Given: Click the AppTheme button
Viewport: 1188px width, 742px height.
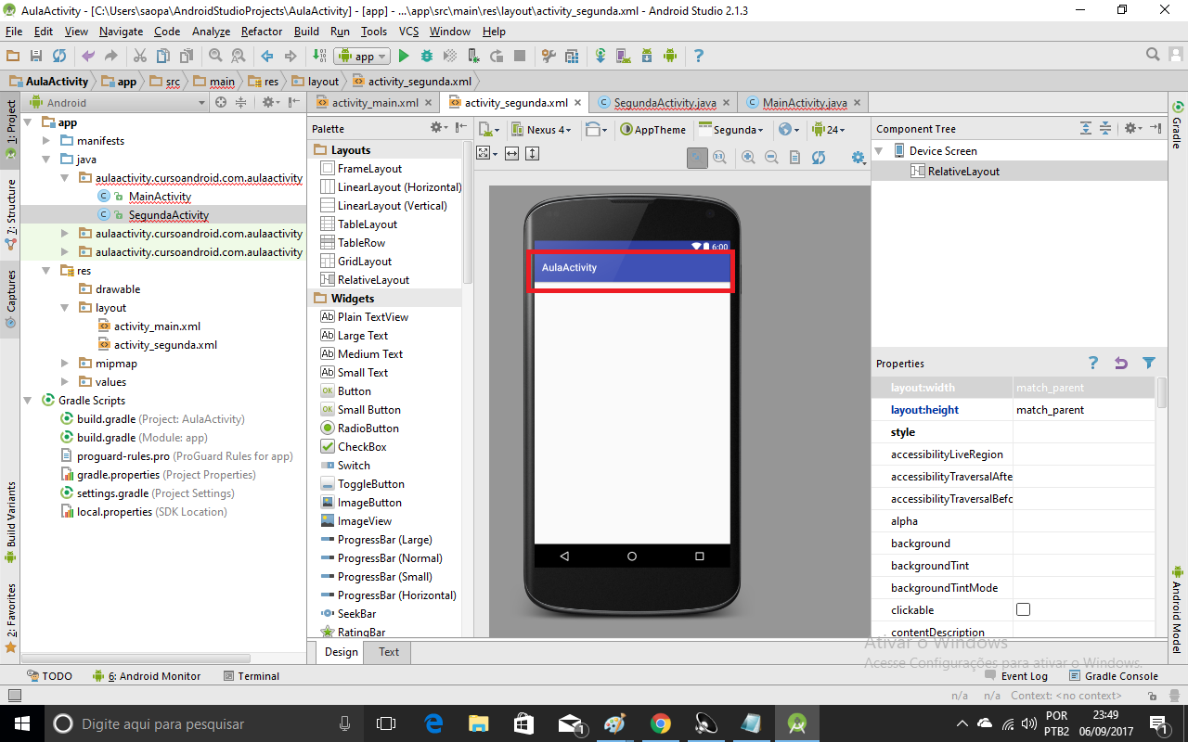Looking at the screenshot, I should pyautogui.click(x=653, y=130).
